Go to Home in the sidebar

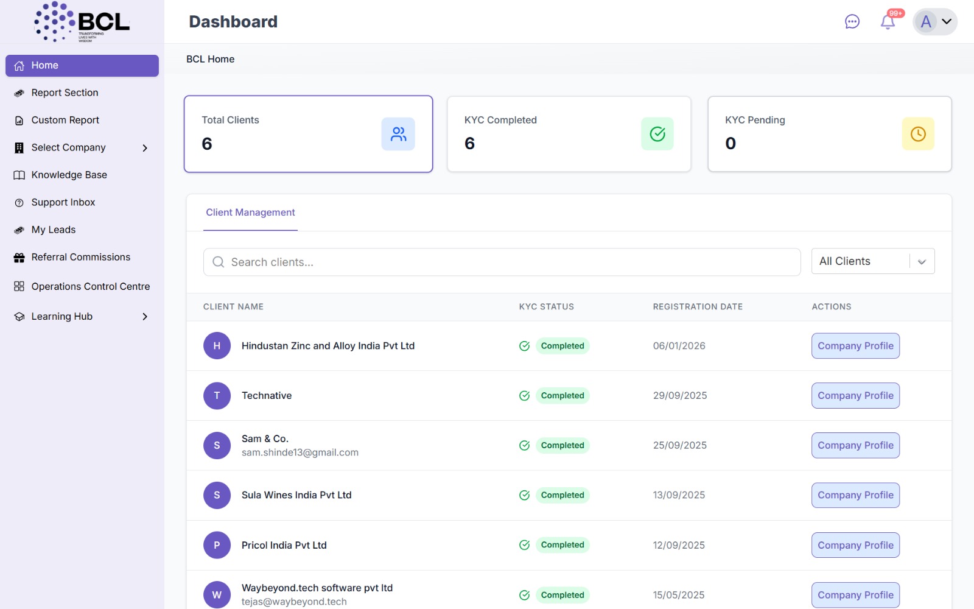(82, 66)
